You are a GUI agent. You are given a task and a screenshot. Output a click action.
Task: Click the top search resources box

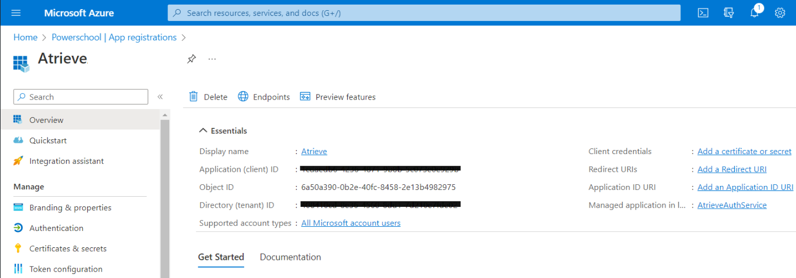pos(424,13)
